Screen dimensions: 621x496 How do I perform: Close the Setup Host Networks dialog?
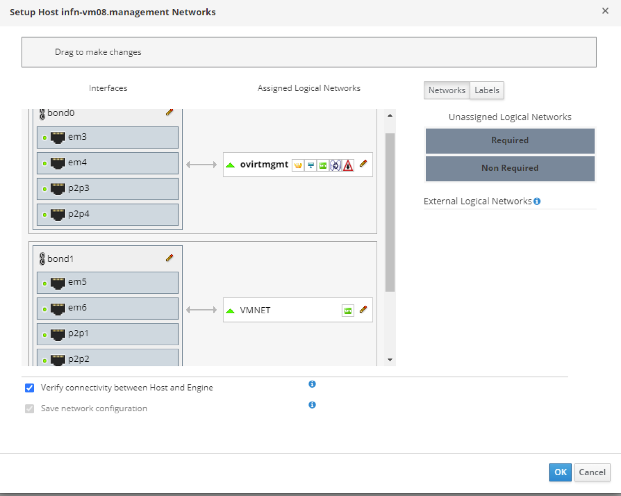click(605, 11)
